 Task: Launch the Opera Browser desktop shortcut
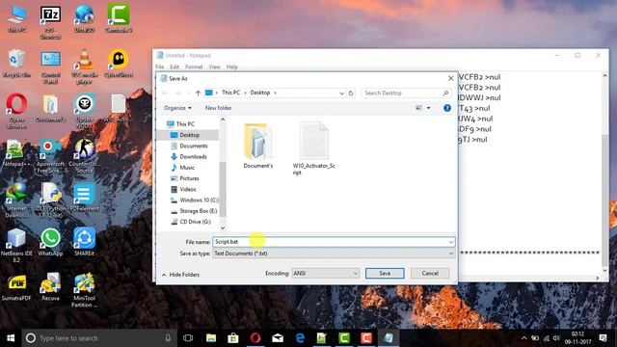(16, 111)
